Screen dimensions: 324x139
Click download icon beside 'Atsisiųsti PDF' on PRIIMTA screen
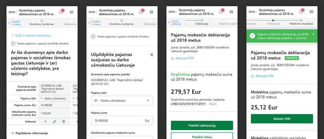pos(253,76)
